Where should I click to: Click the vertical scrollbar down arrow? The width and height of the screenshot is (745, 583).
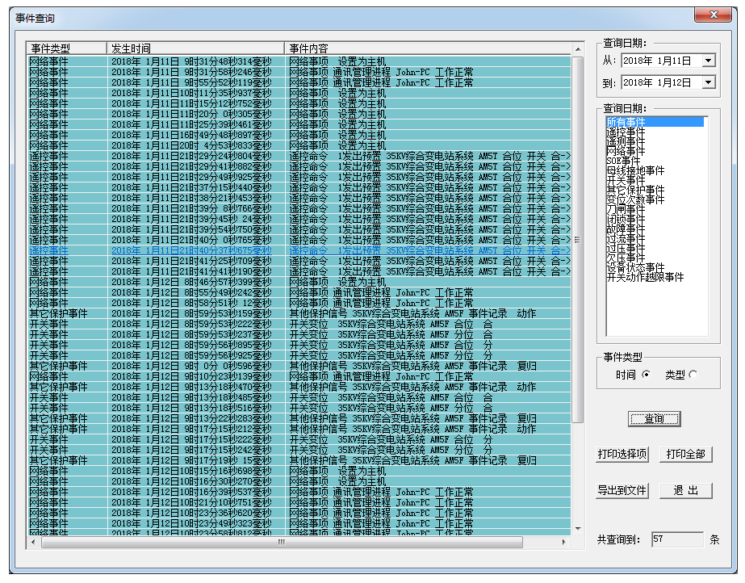pos(577,529)
